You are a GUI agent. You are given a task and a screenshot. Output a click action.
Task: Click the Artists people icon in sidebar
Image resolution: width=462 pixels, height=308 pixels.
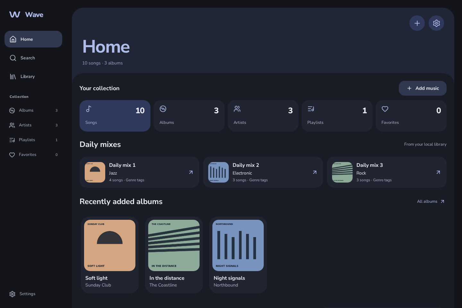(12, 125)
